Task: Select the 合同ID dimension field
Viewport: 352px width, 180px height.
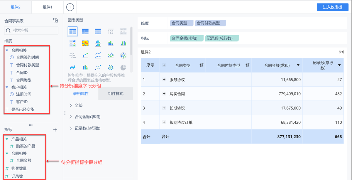Action: 22,73
